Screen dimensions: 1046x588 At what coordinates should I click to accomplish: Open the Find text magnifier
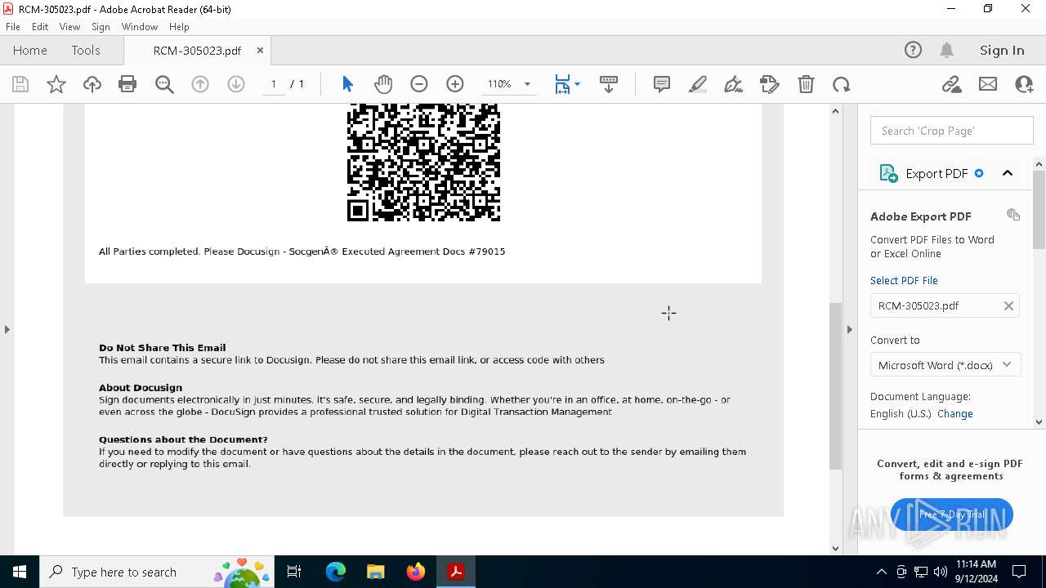[x=164, y=84]
